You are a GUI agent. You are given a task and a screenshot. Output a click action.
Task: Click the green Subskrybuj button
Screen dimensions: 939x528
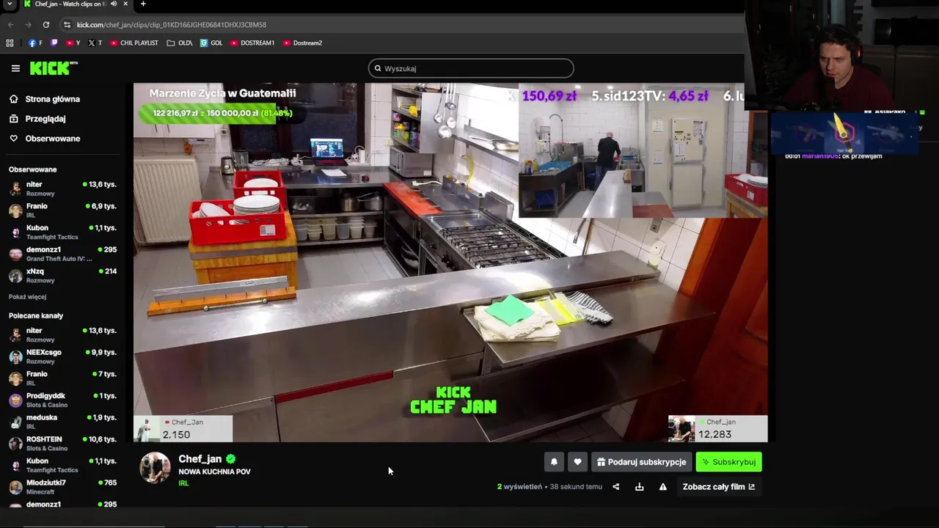(728, 462)
